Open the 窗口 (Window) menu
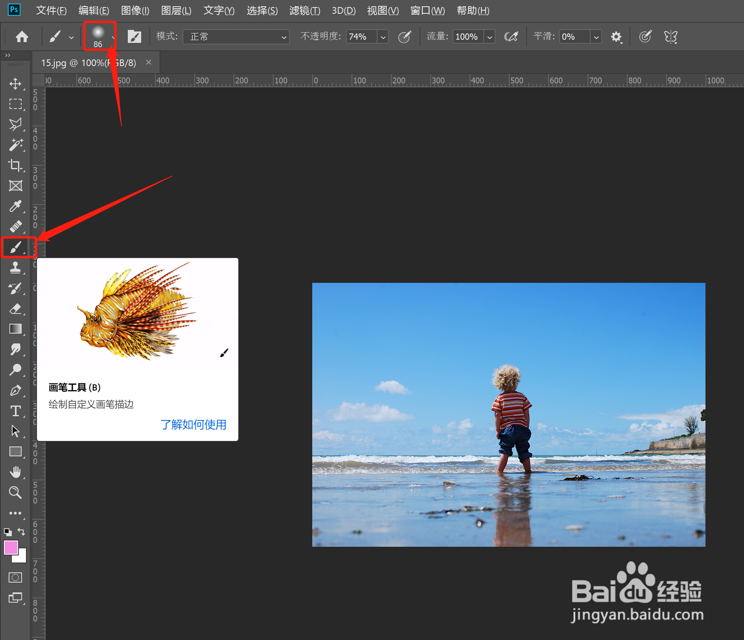The image size is (744, 640). tap(427, 11)
